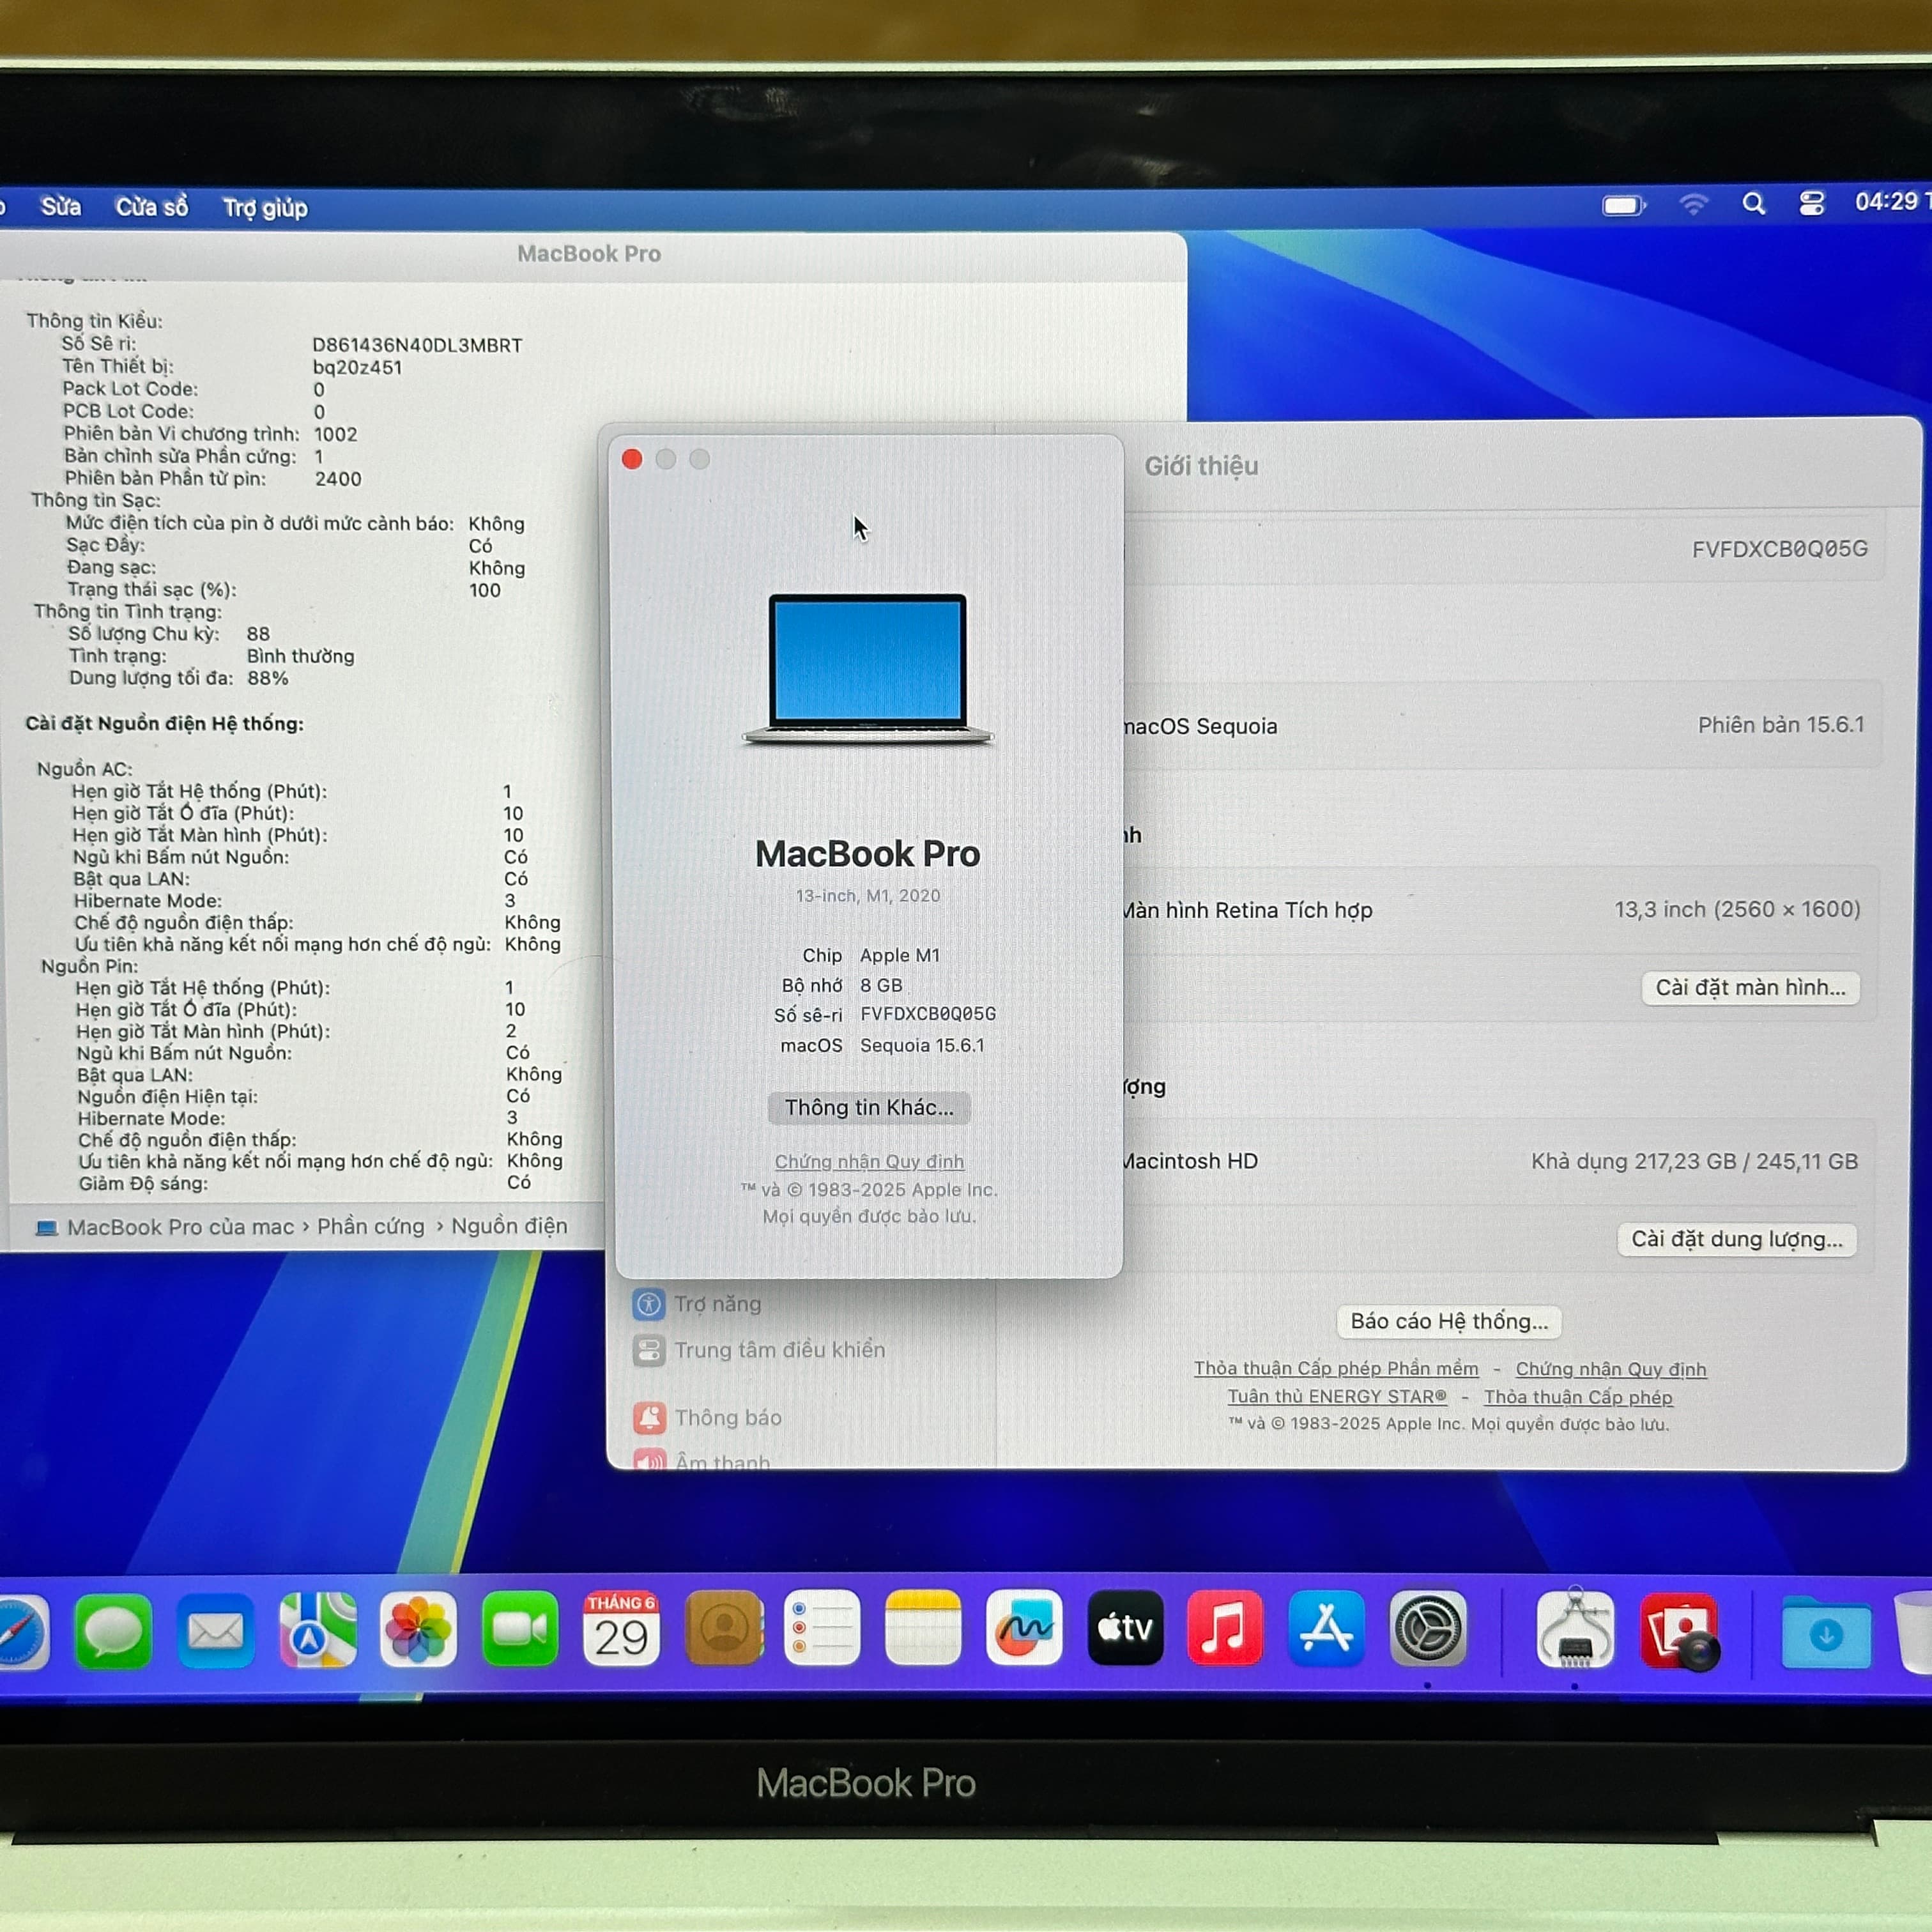1932x1932 pixels.
Task: Select Trung tâm điều khiển in sidebar
Action: (x=759, y=1350)
